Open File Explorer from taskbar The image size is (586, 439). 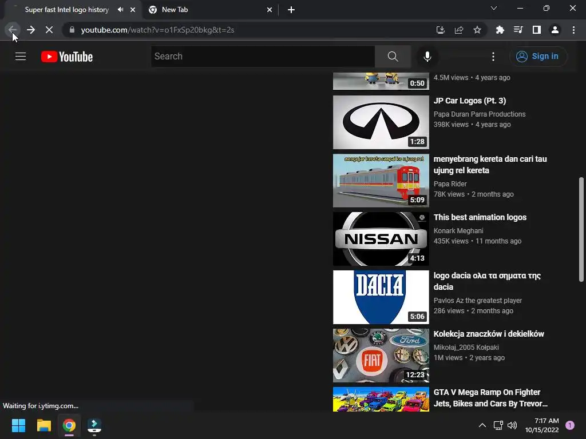click(x=43, y=425)
